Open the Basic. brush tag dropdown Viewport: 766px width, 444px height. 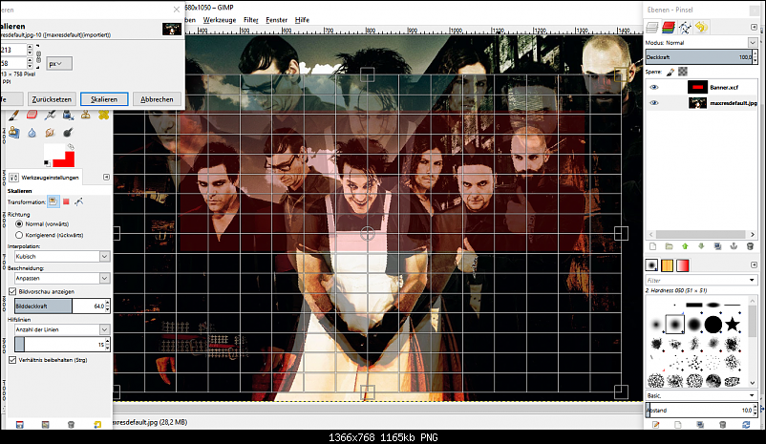(752, 395)
